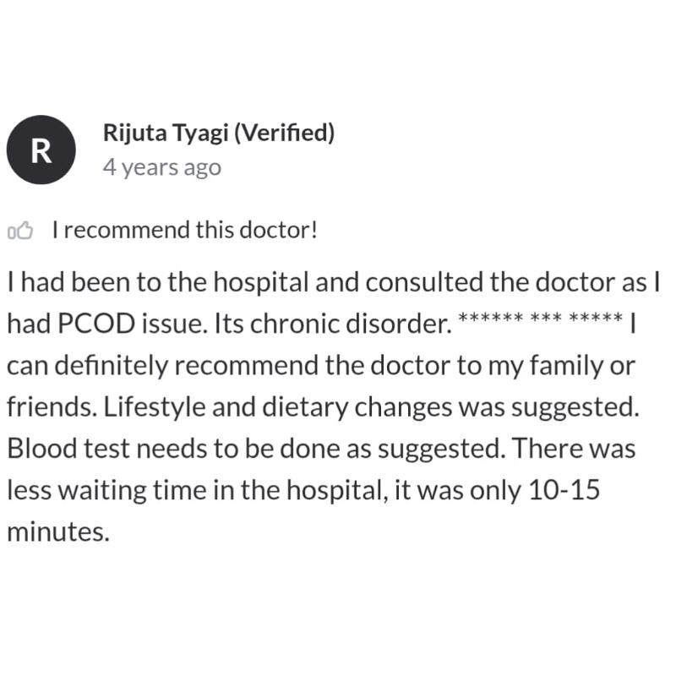Click the '10-15' waiting time text
Screen dimensions: 676x676
[x=564, y=490]
